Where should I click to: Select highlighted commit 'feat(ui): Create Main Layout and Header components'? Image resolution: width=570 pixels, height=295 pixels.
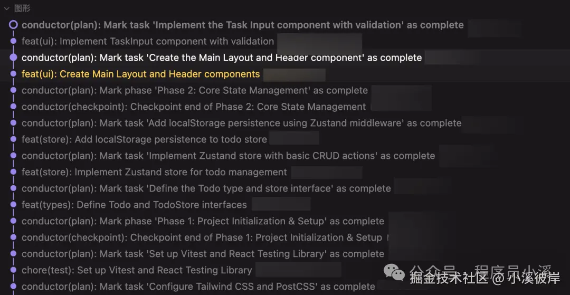click(x=141, y=74)
